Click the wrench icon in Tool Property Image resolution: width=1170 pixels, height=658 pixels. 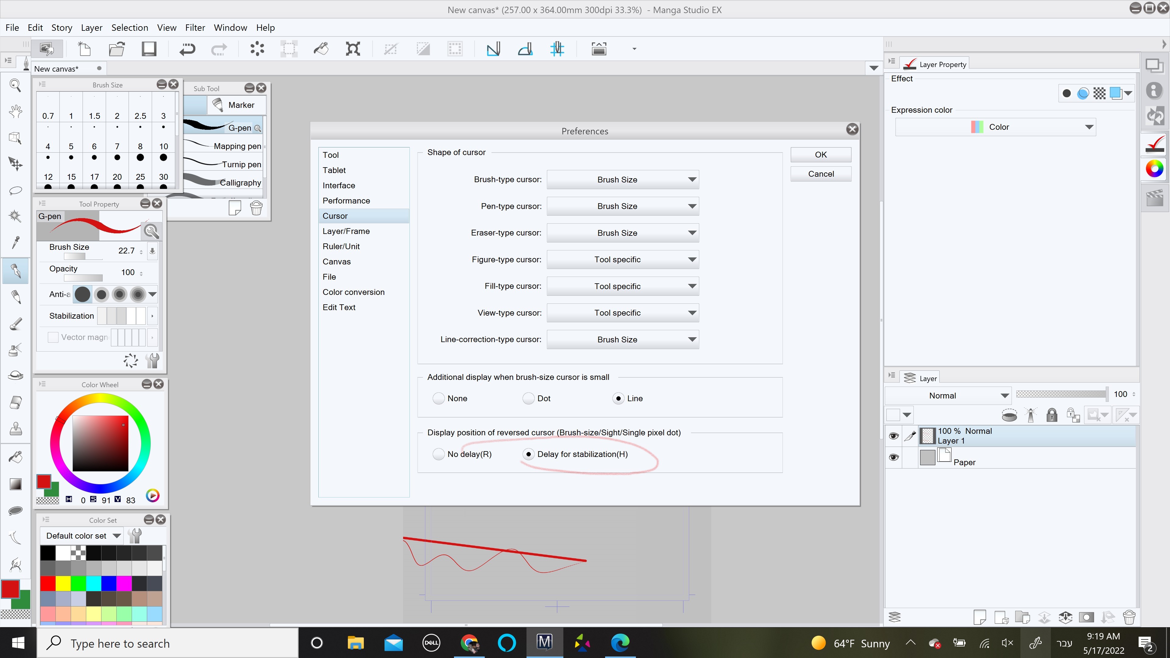[153, 361]
